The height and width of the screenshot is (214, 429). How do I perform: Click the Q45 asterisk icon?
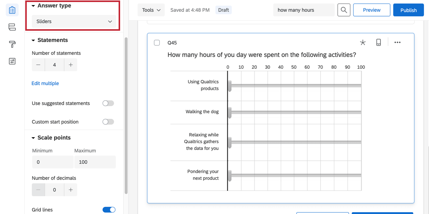click(x=363, y=42)
